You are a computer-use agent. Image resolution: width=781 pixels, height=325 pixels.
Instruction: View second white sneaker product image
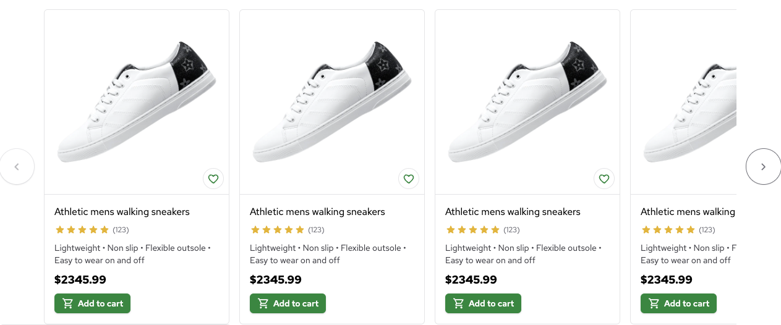tap(332, 102)
